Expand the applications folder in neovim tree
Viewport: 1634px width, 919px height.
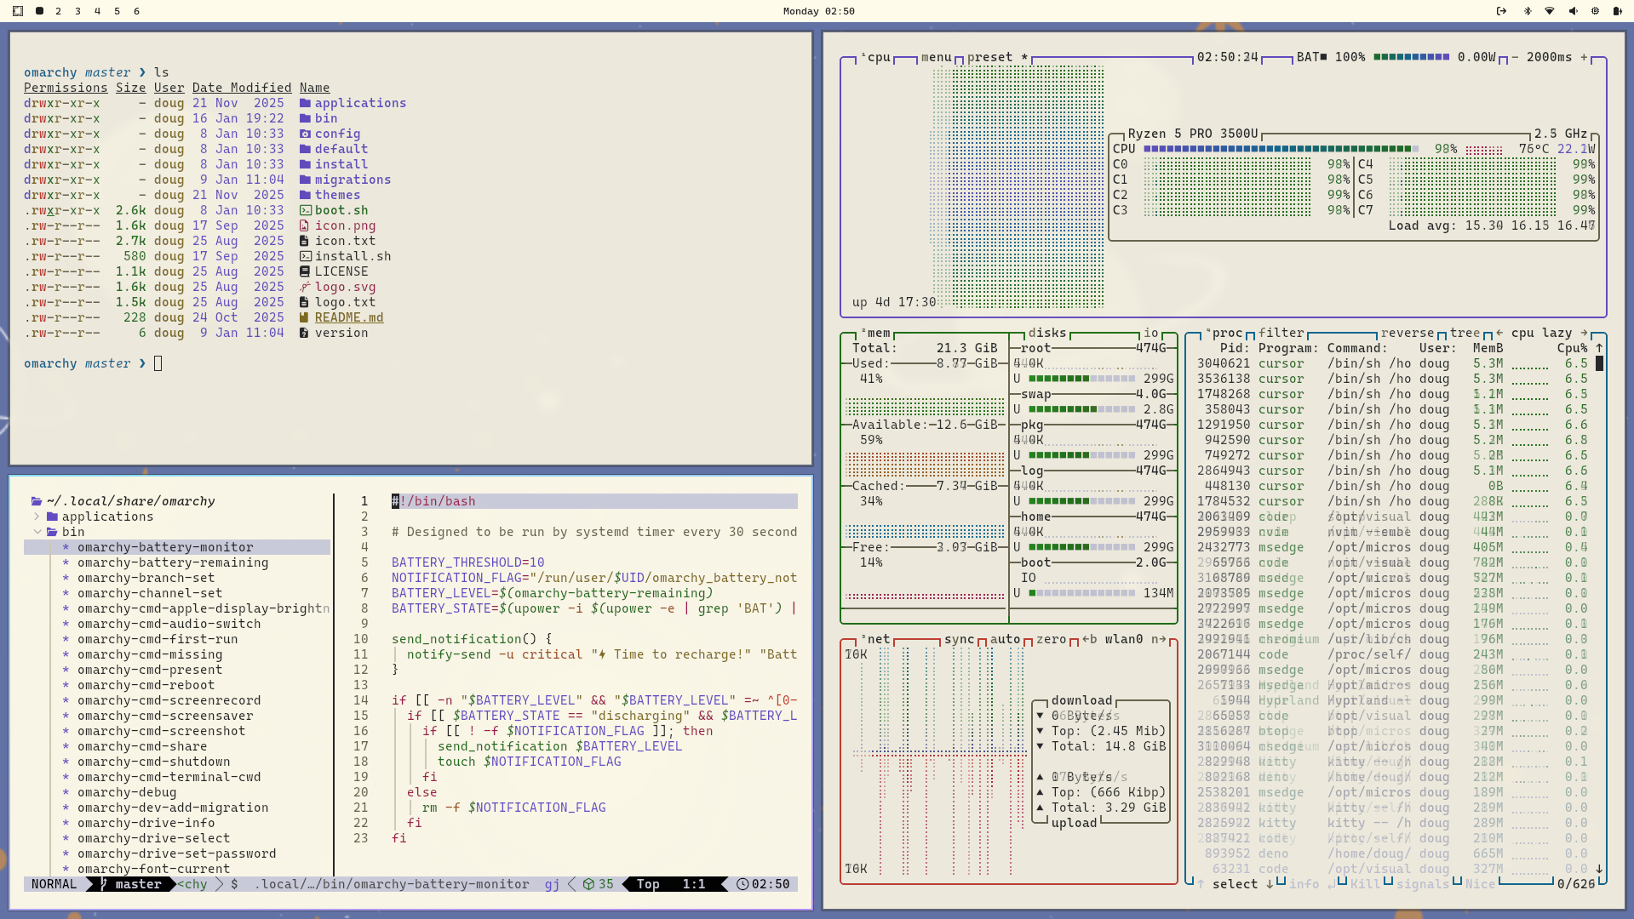coord(37,517)
